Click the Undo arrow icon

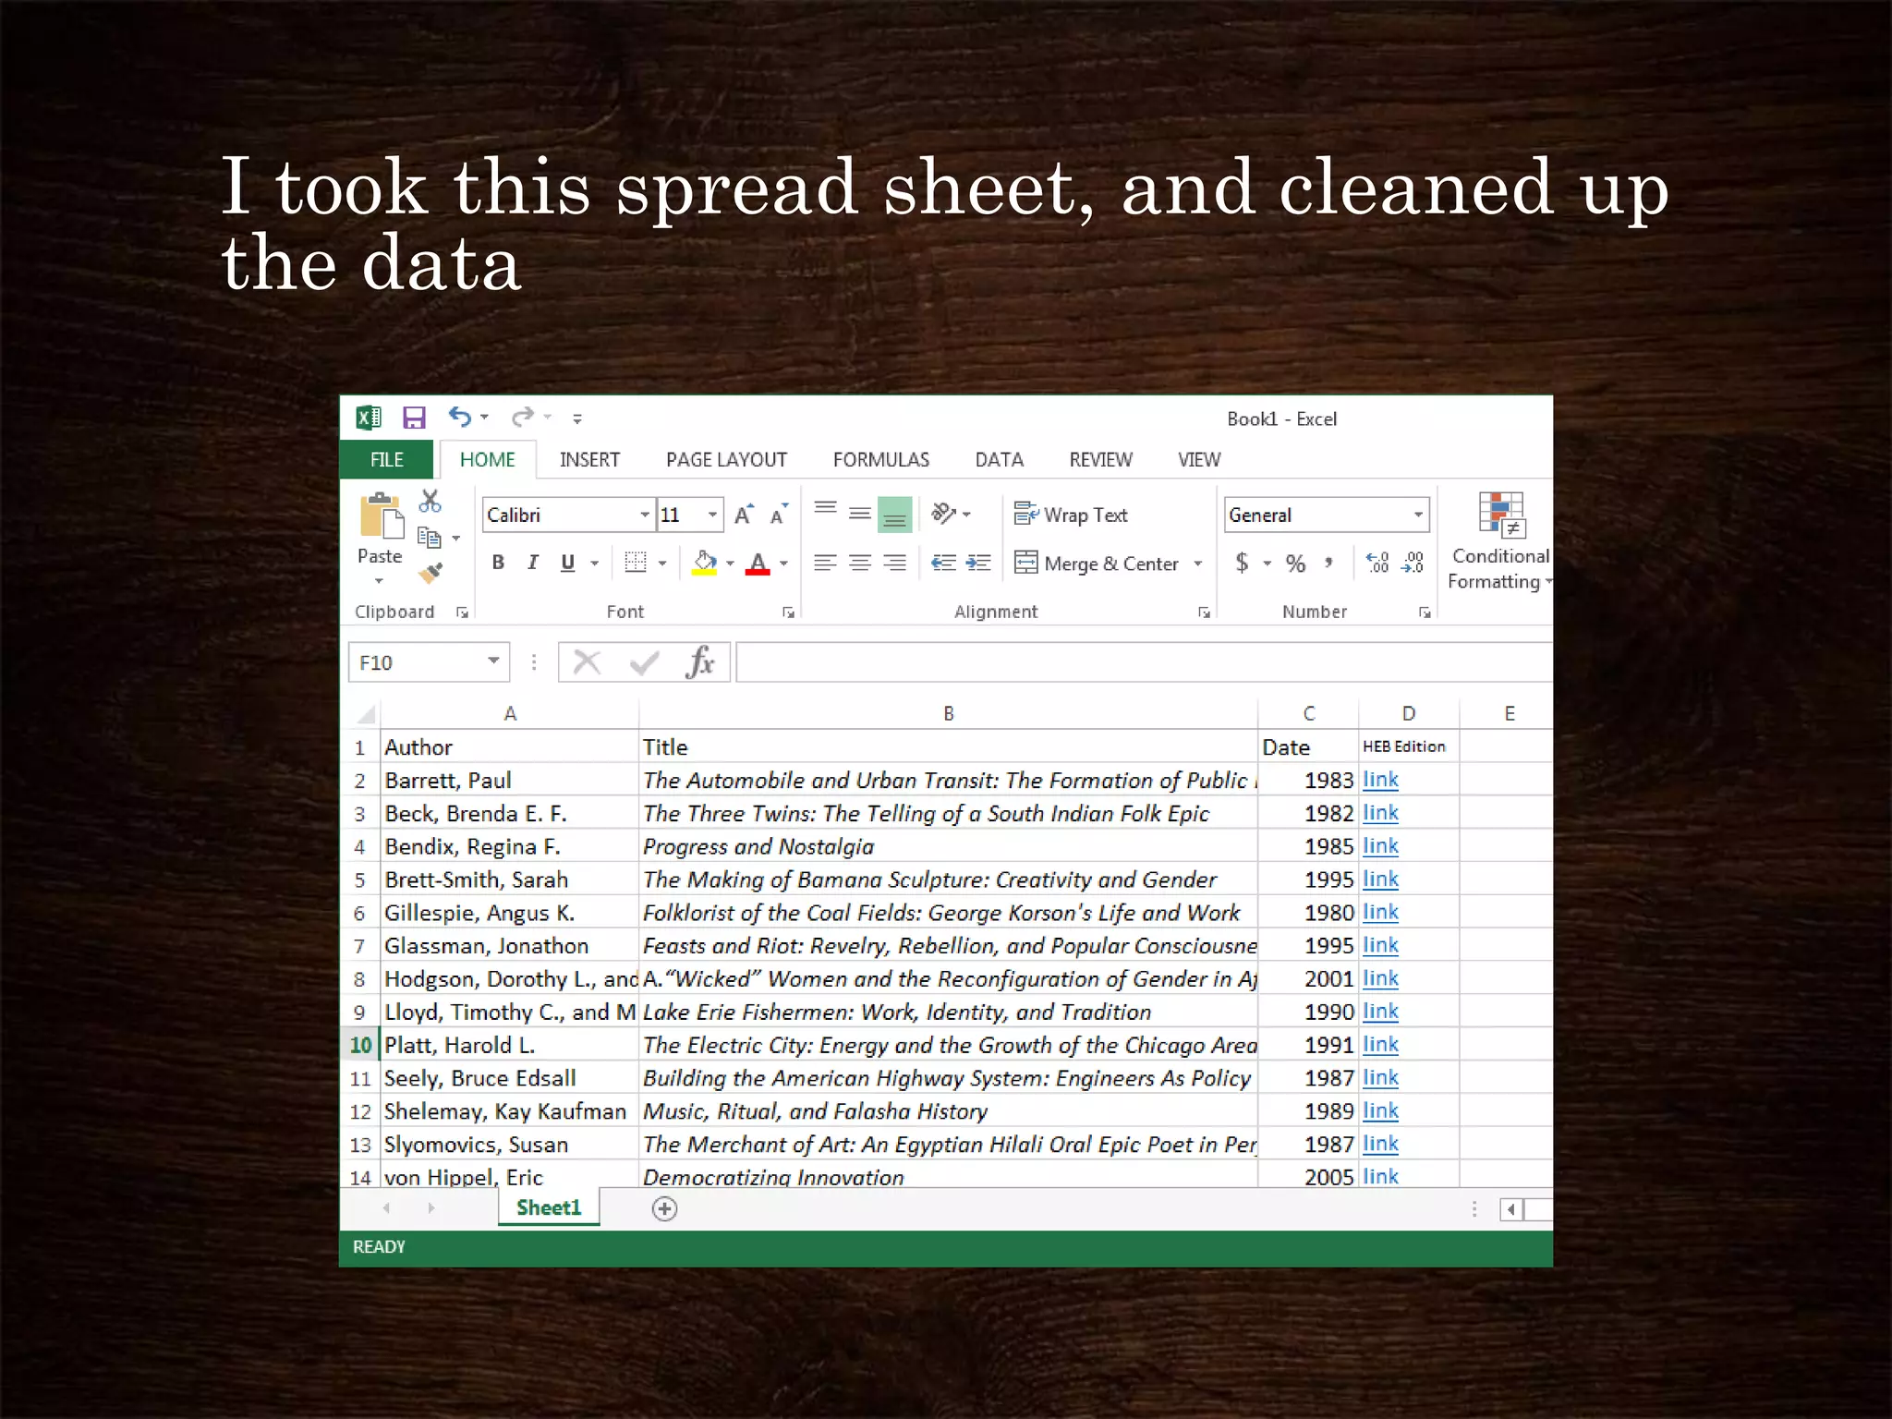(x=459, y=417)
